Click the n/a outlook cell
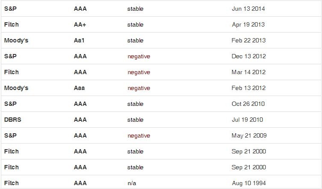Image resolution: width=322 pixels, height=189 pixels. point(132,183)
